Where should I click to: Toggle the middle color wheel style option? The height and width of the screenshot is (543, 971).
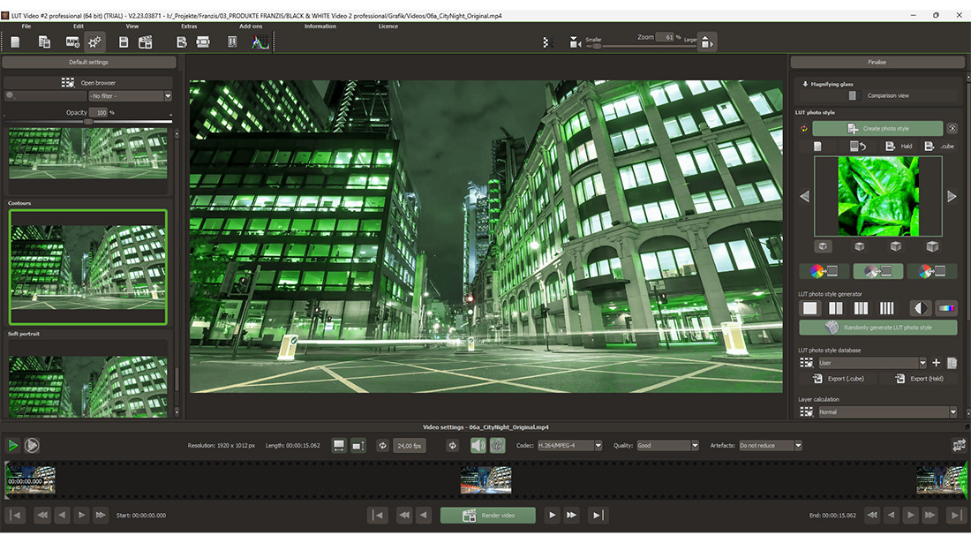click(x=878, y=270)
